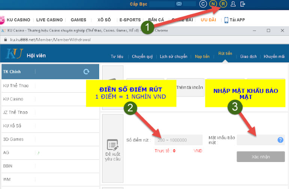Switch to Tư liệu tab
This screenshot has width=289, height=189.
click(117, 57)
